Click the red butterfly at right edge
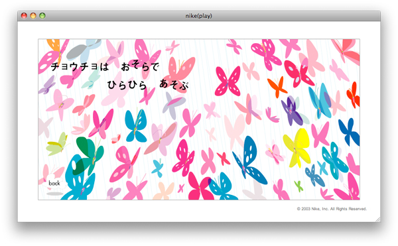Screen dimensions: 398x246 click(x=354, y=94)
